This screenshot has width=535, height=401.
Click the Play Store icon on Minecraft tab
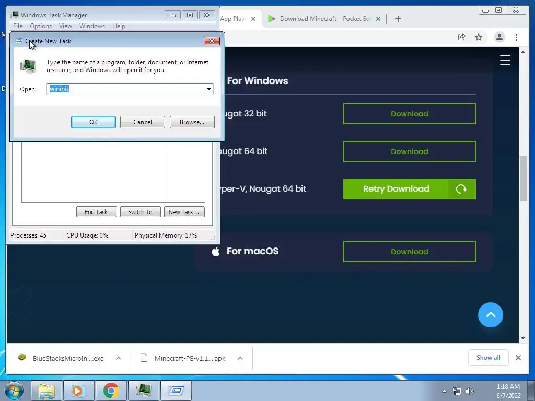272,19
